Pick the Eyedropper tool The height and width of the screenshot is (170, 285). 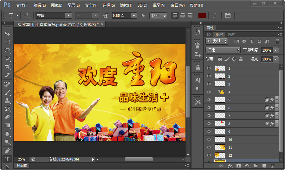7,75
